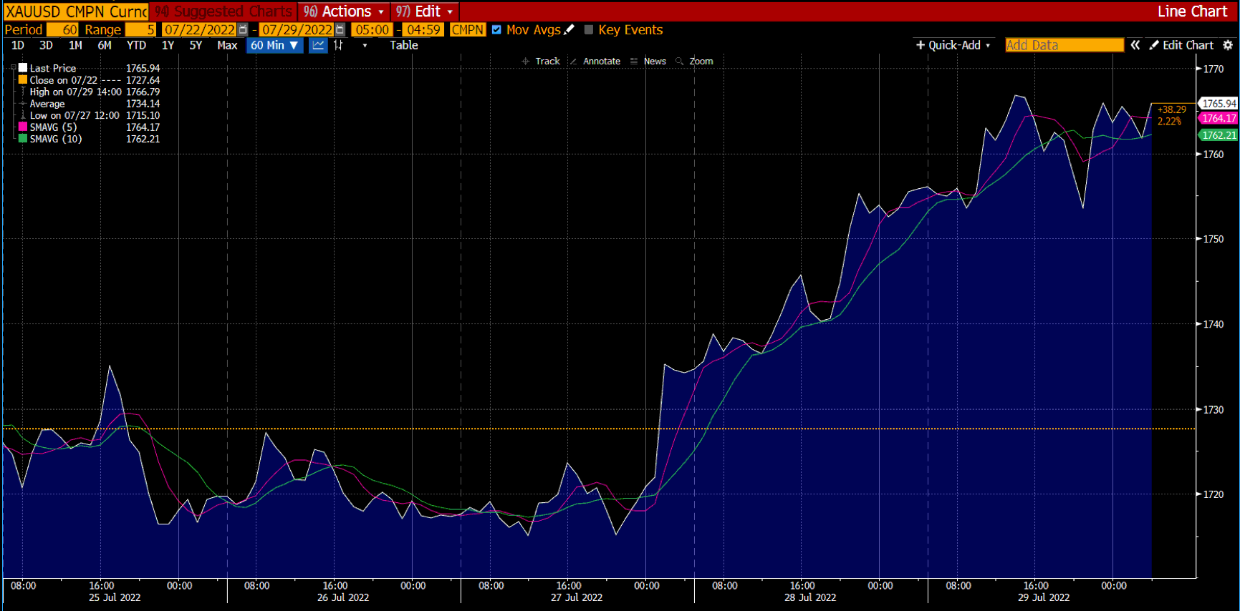Uncheck the Mov Avgs checkbox
The height and width of the screenshot is (611, 1240).
[496, 29]
